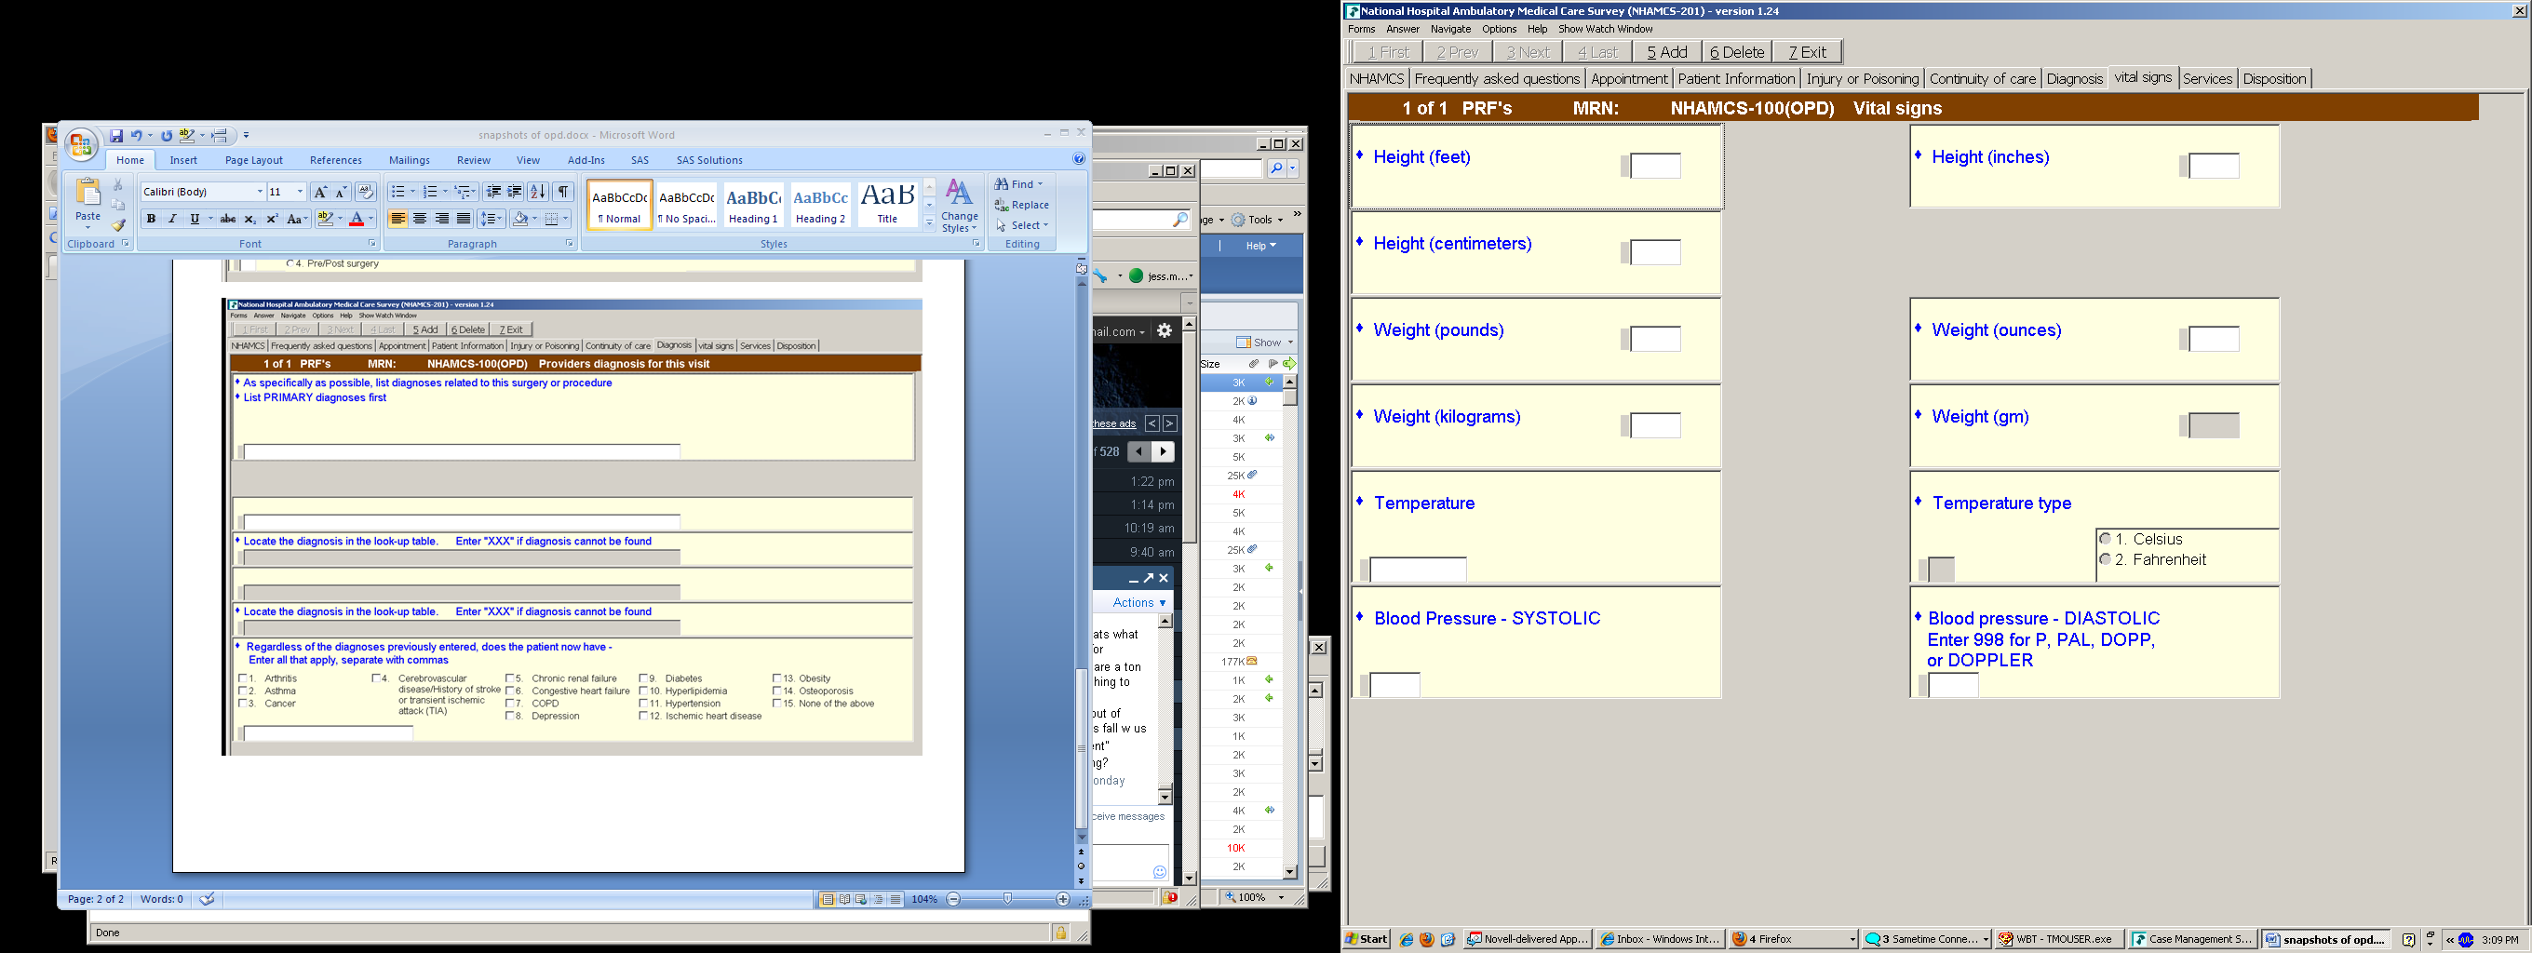Open the Calibri (Body) font name dropdown
Screen dimensions: 2532x953
(x=260, y=192)
